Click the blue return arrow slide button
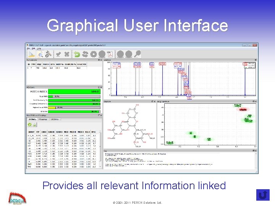This screenshot has width=275, height=206. coord(263,195)
